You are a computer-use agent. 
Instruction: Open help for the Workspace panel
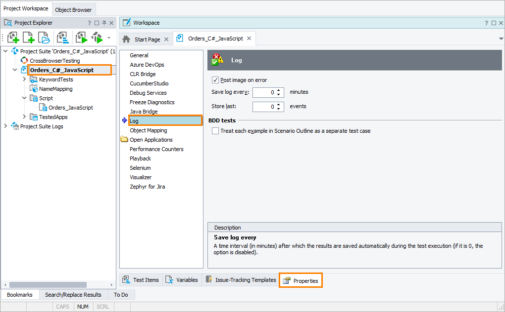(x=486, y=23)
